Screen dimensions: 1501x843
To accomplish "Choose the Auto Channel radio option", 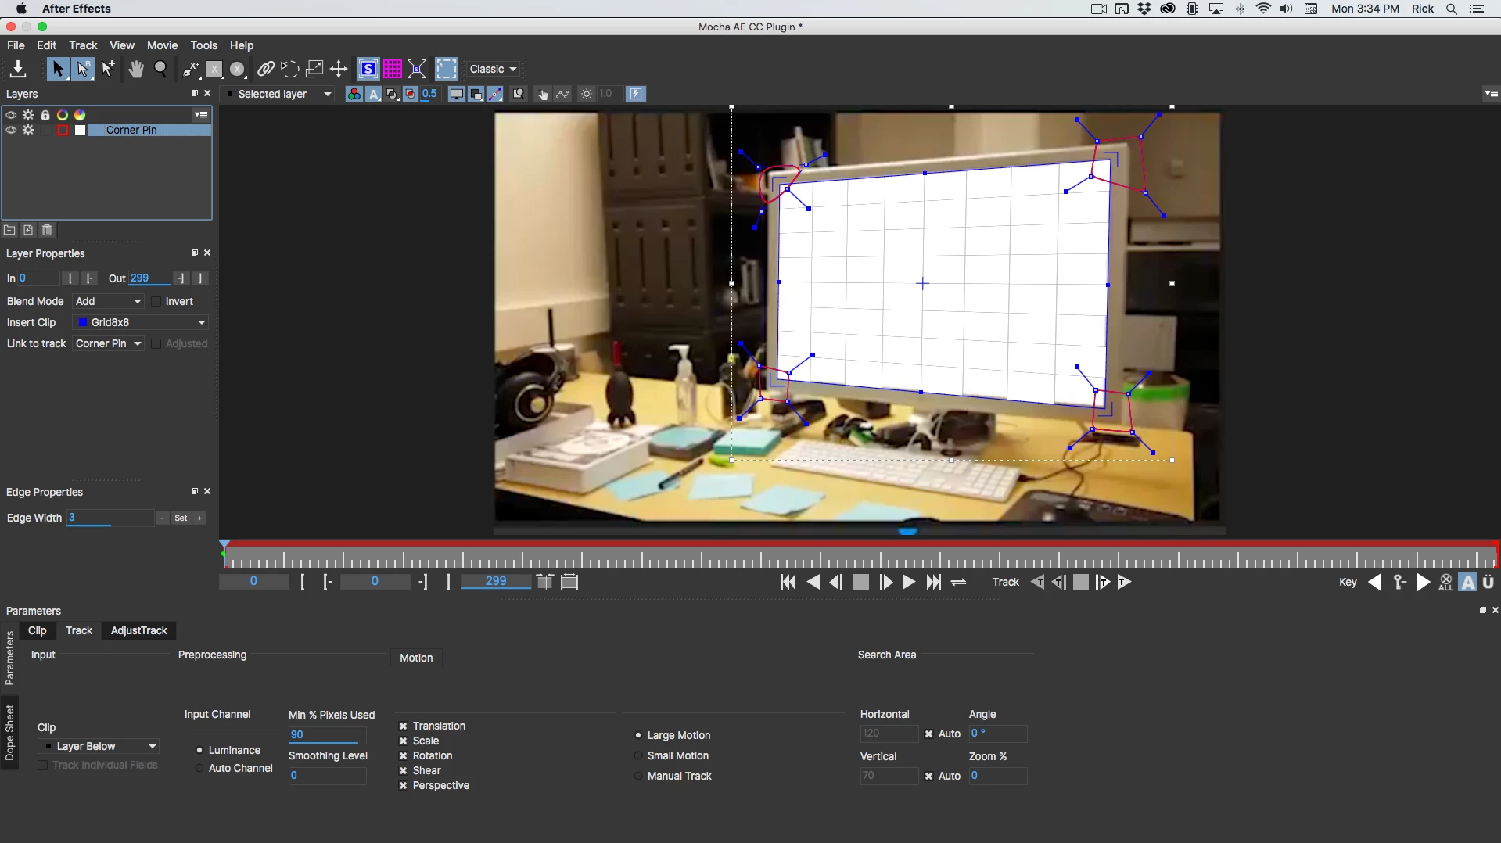I will 199,768.
